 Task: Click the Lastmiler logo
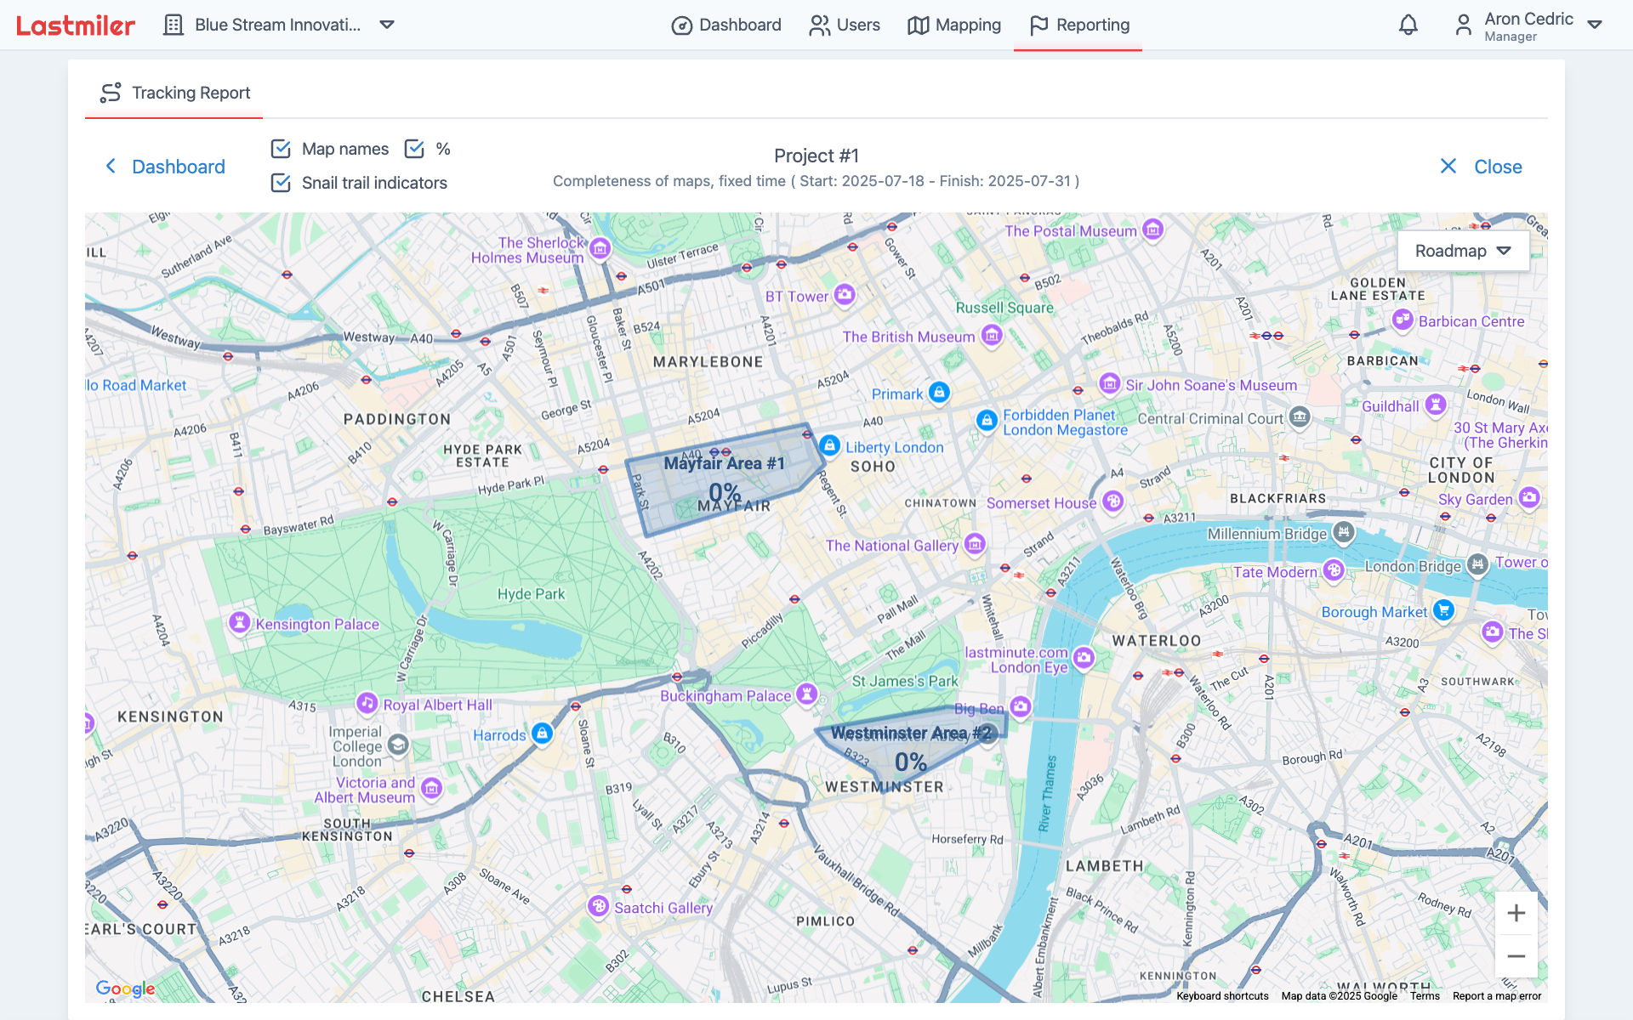point(76,25)
